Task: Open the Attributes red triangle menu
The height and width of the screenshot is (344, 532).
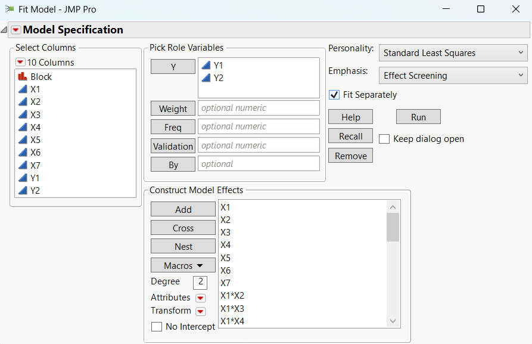Action: [x=201, y=297]
